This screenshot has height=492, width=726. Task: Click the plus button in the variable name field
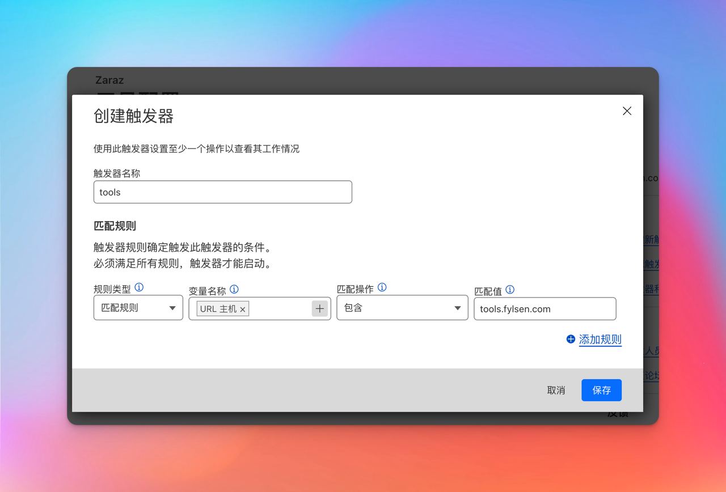pos(320,308)
